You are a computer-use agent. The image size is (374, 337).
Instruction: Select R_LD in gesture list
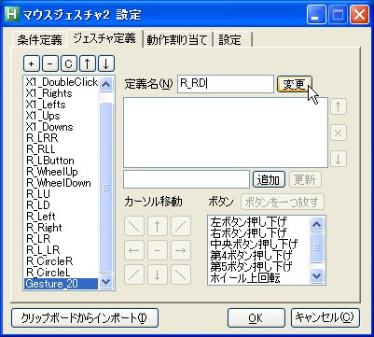pyautogui.click(x=62, y=205)
